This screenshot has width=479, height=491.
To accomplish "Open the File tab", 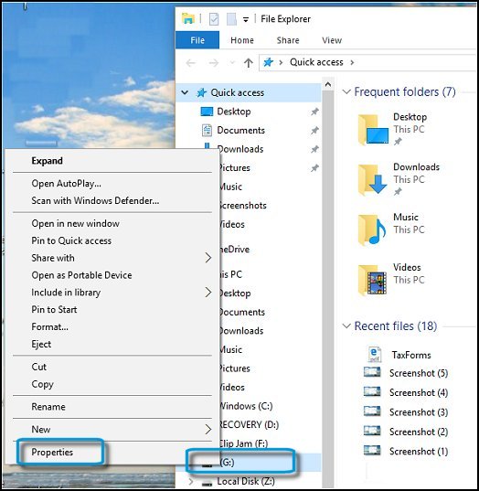I will tap(197, 40).
